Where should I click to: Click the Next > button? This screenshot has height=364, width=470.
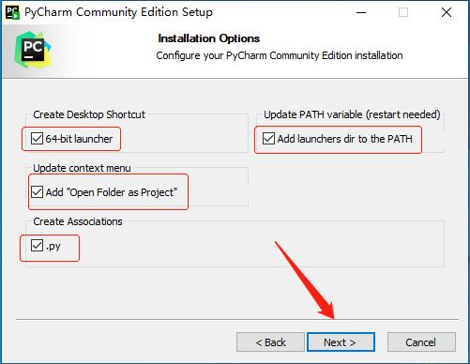pos(341,342)
